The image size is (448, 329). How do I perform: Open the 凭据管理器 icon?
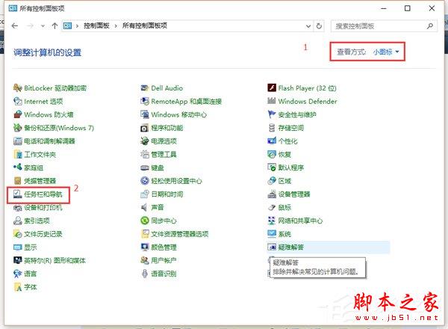click(x=17, y=181)
